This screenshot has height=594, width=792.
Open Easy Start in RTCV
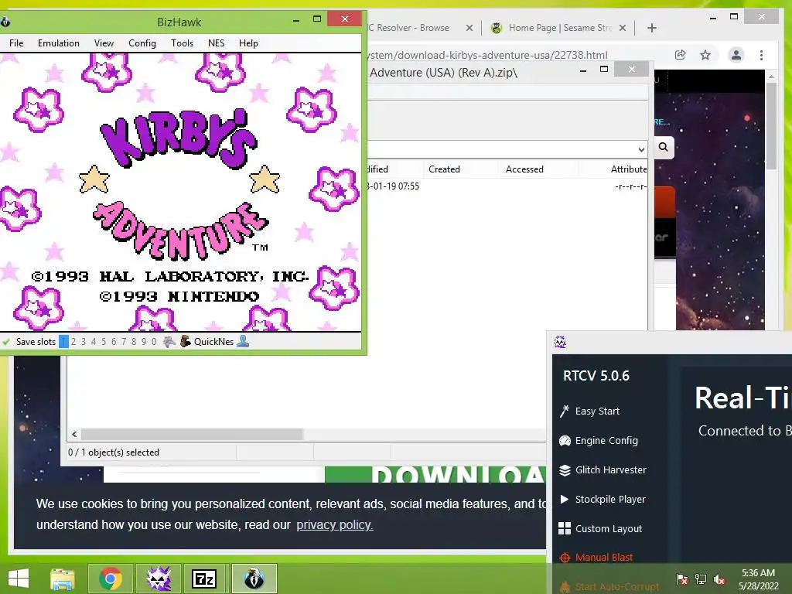click(x=589, y=411)
